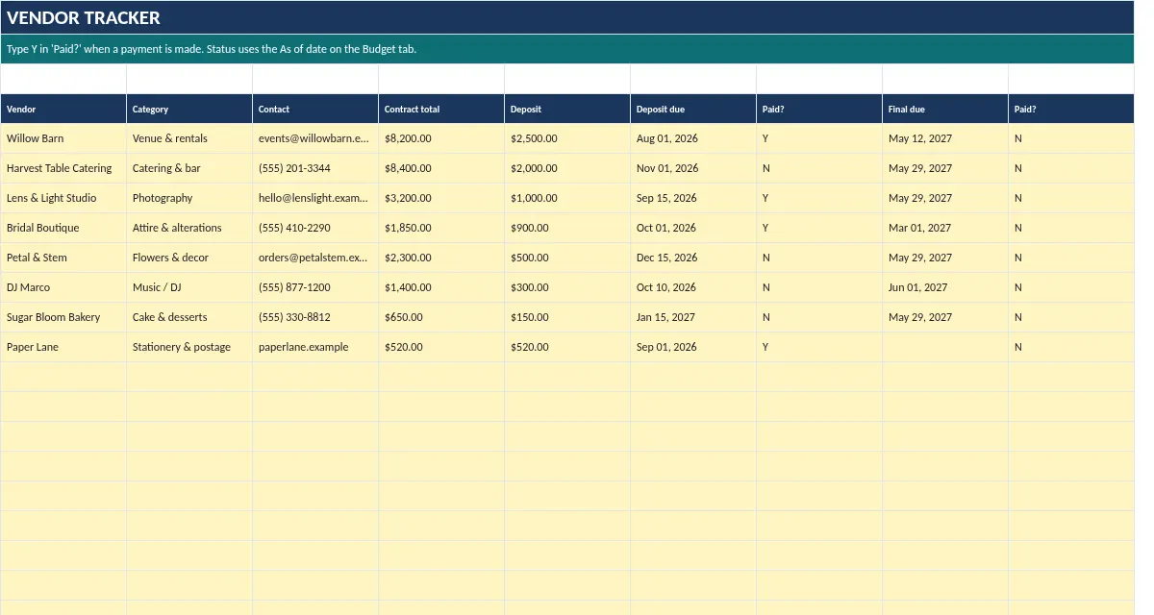The width and height of the screenshot is (1154, 615).
Task: Select the $1,850.00 contract total cell
Action: pos(441,228)
